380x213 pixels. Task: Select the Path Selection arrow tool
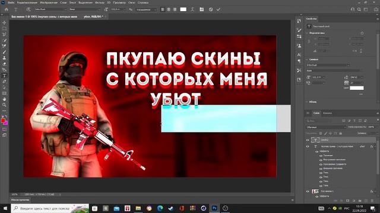pos(4,88)
